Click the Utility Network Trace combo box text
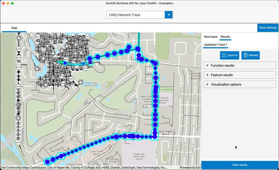This screenshot has height=170, width=279. coord(124,15)
